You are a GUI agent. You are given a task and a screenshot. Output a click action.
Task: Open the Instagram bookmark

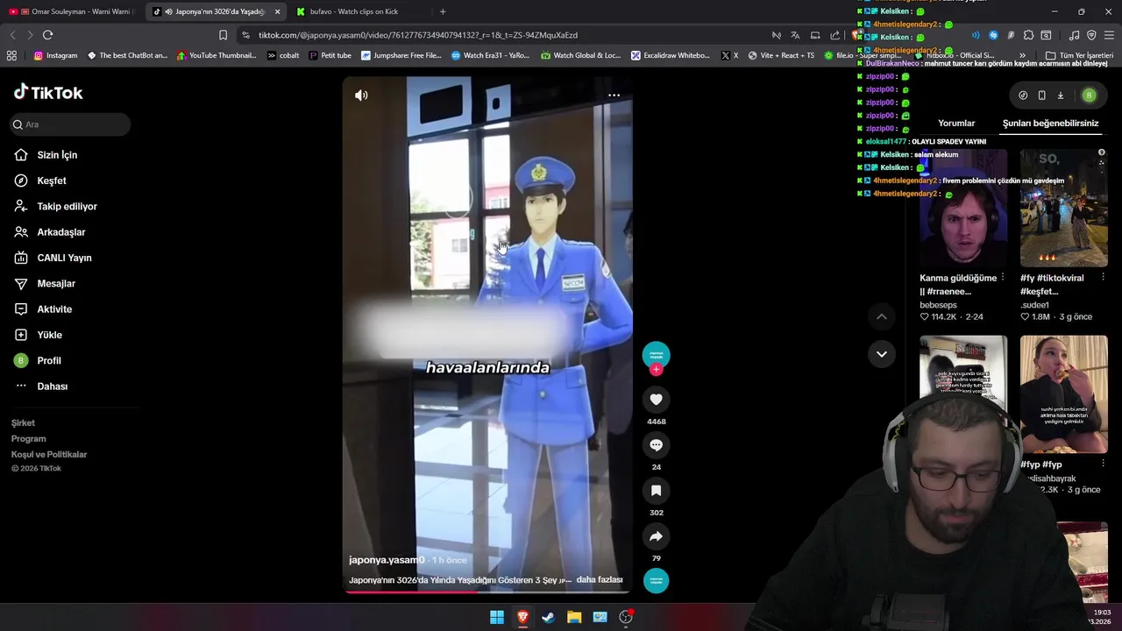[x=55, y=55]
